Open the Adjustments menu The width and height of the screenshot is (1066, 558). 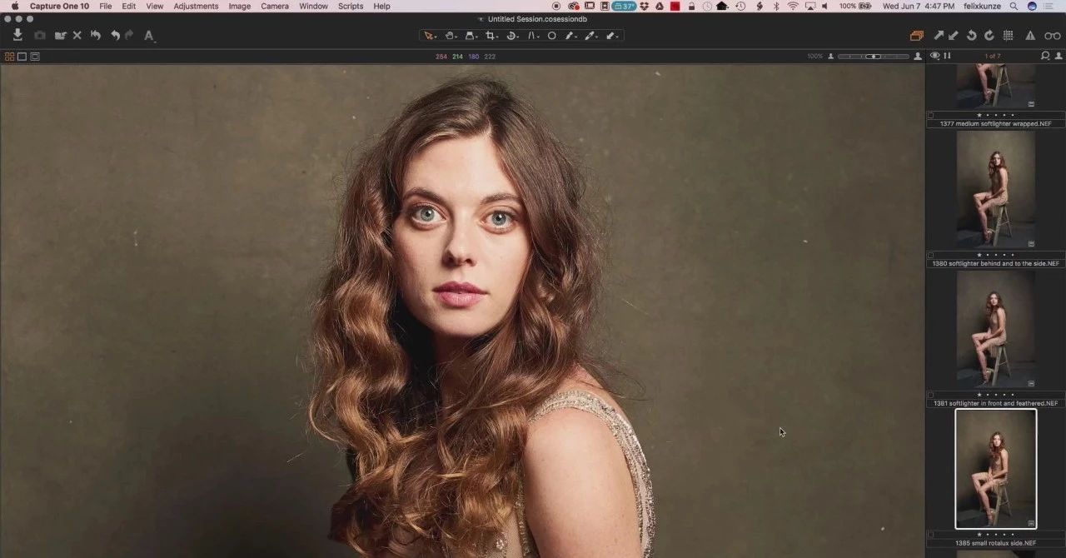pyautogui.click(x=197, y=6)
